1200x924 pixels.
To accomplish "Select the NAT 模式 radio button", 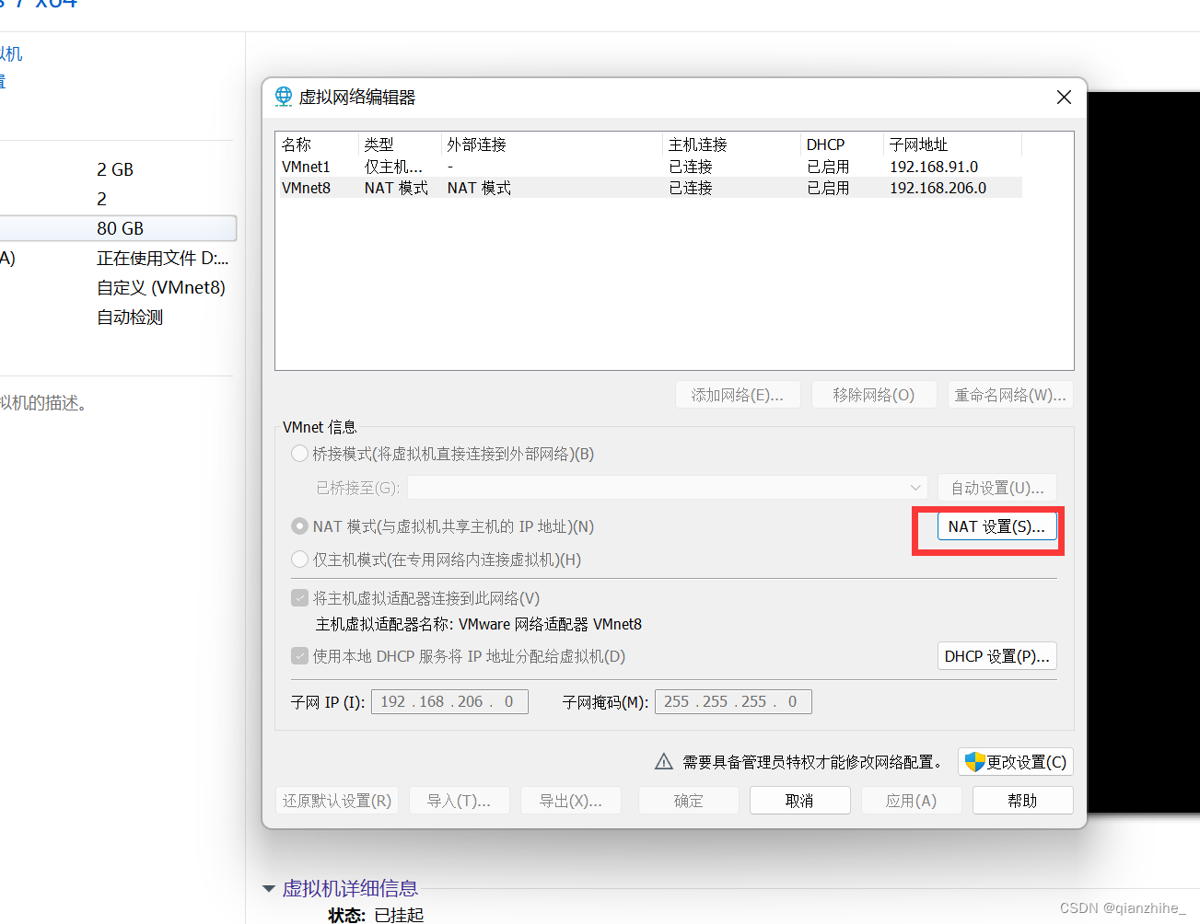I will pyautogui.click(x=299, y=526).
